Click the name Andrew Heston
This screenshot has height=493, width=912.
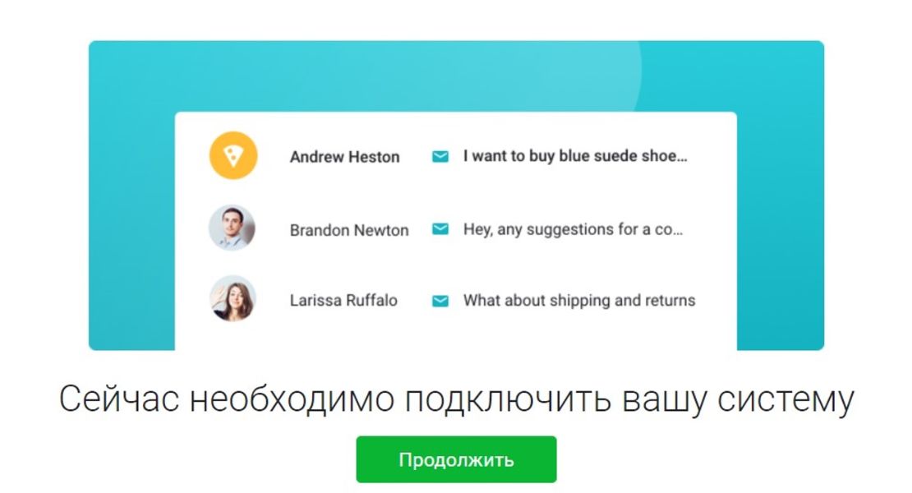tap(344, 157)
